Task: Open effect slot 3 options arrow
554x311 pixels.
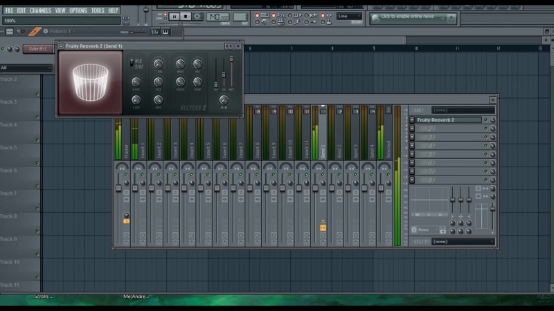Action: tap(412, 137)
